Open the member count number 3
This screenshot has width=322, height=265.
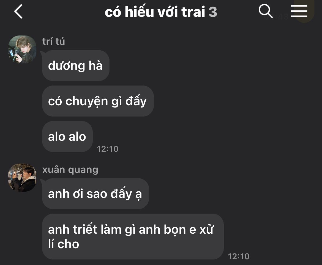tap(213, 12)
